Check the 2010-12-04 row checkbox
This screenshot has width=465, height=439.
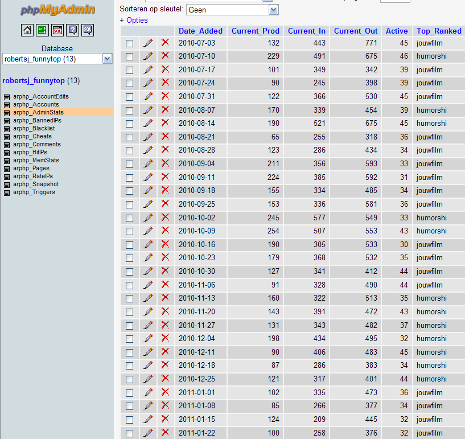tap(130, 339)
